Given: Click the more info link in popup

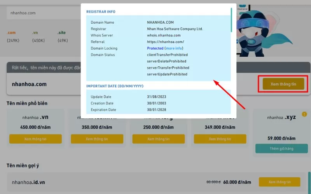Looking at the screenshot, I should click(x=174, y=48).
